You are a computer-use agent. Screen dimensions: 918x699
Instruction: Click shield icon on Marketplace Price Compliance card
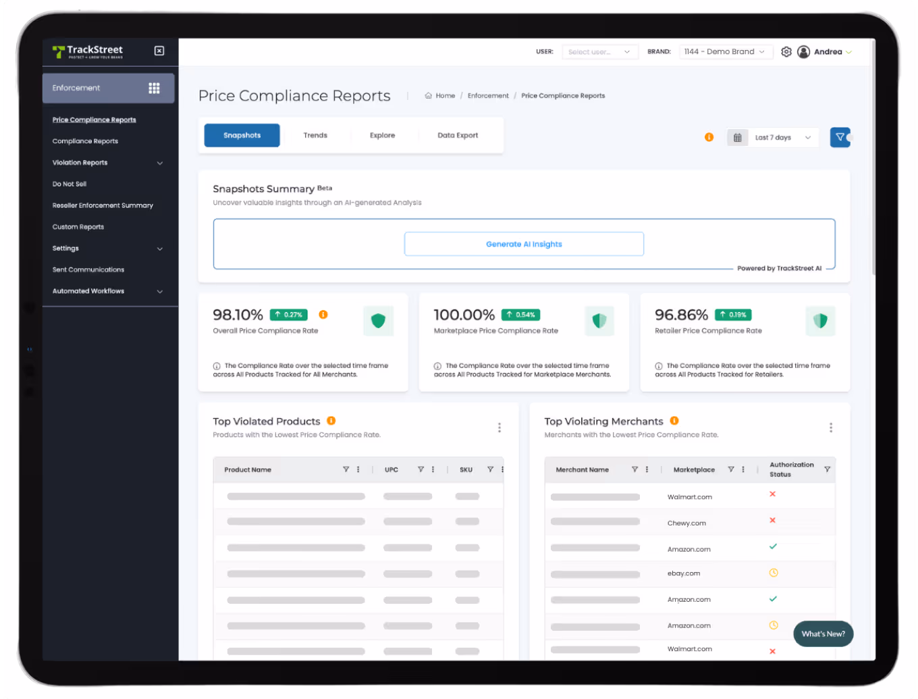coord(599,321)
